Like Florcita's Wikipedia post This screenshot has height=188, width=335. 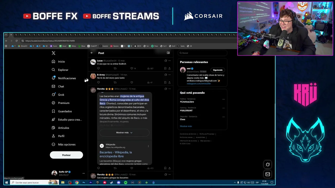[132, 168]
